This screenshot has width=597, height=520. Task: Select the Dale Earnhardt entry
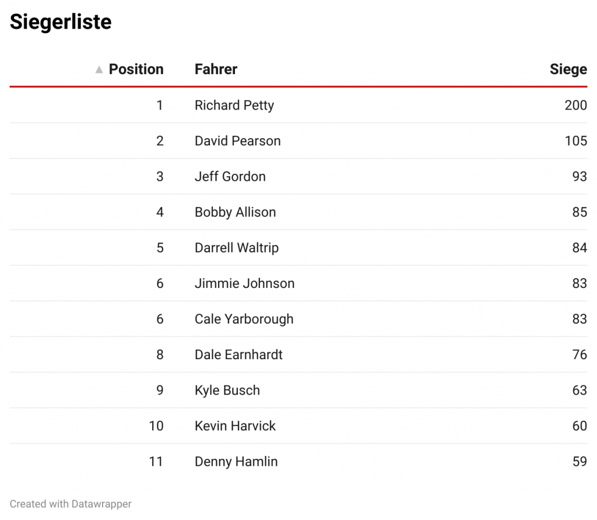(x=238, y=354)
